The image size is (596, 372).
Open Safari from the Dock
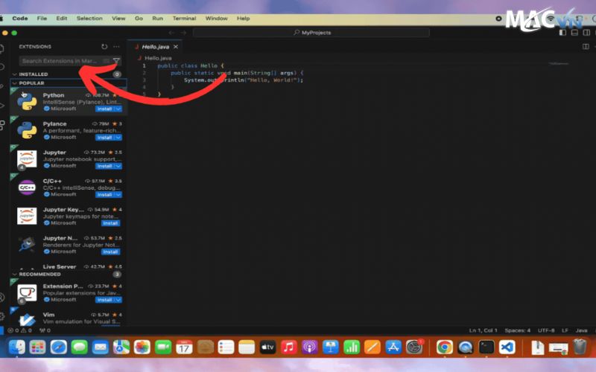[x=59, y=347]
